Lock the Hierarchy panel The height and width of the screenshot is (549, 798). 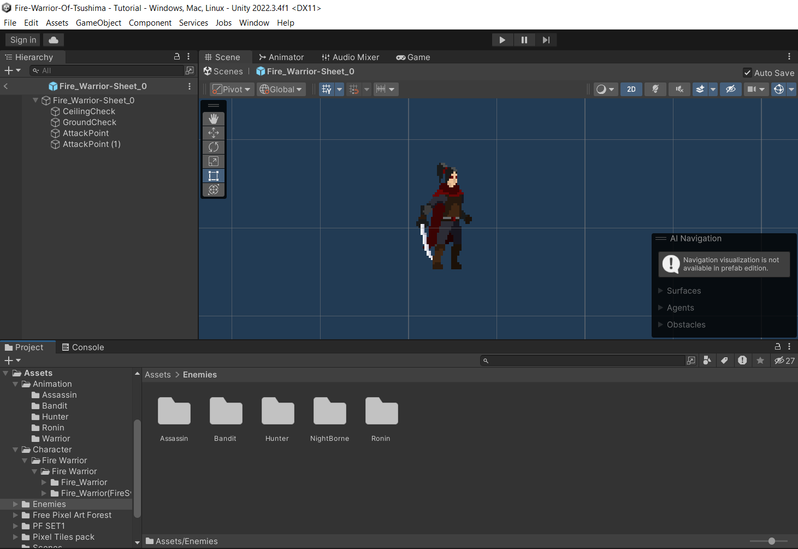[x=177, y=56]
